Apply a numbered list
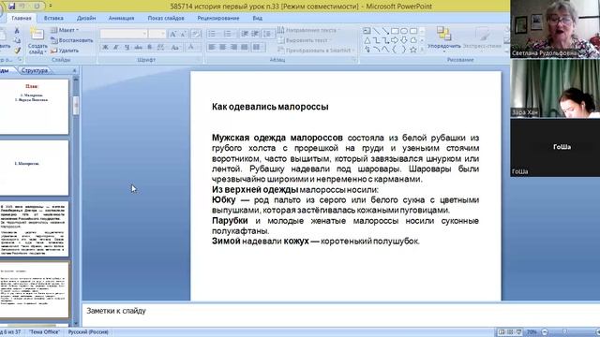 tap(228, 34)
